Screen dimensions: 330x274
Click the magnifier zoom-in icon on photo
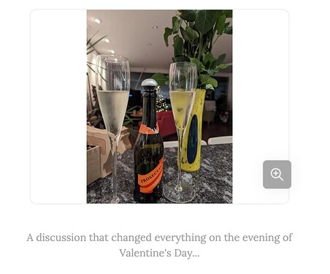[x=277, y=175]
